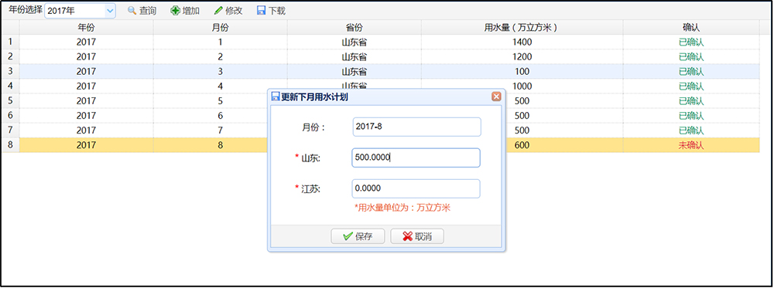The height and width of the screenshot is (288, 774).
Task: Click the green plus 增加 icon
Action: (x=175, y=10)
